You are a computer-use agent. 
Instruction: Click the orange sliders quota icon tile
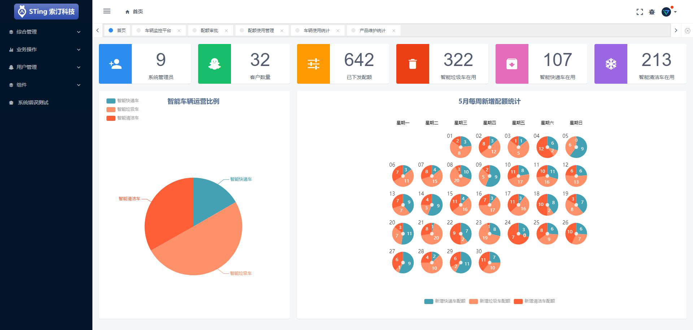tap(313, 64)
